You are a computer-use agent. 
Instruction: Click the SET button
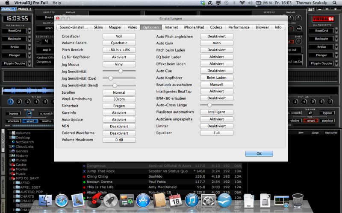point(311,9)
